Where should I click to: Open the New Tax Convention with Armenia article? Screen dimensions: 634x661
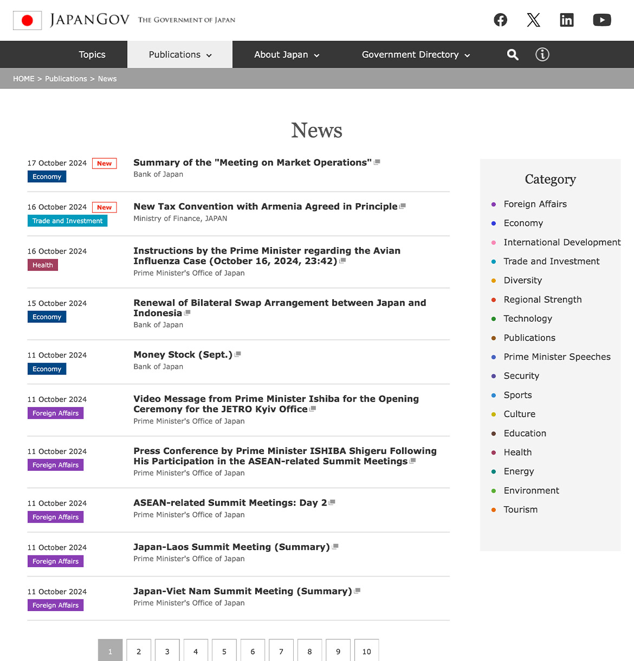(265, 206)
